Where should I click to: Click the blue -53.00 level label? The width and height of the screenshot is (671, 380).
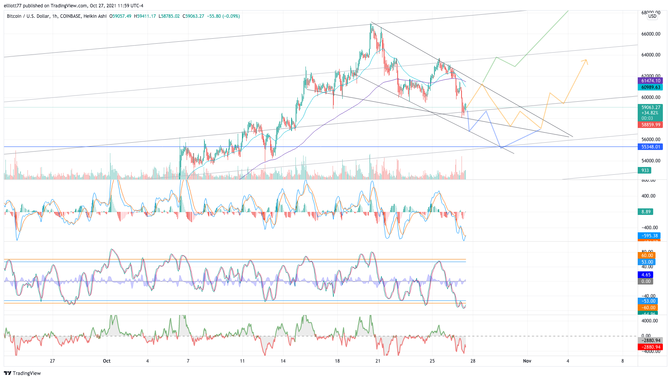(648, 301)
